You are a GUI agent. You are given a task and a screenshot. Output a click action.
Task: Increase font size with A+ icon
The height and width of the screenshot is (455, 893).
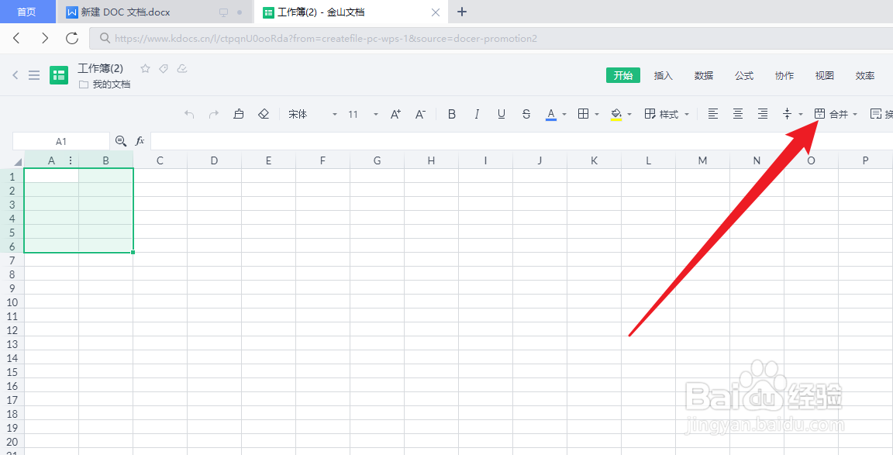coord(396,114)
